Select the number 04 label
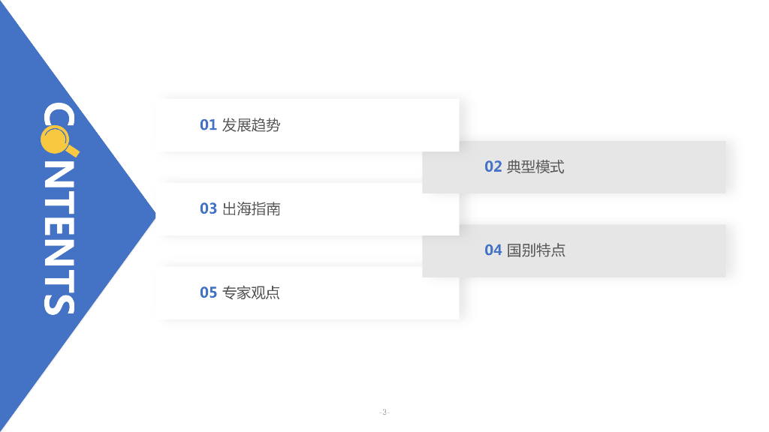This screenshot has width=769, height=432. point(493,250)
